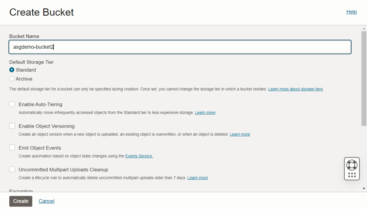The width and height of the screenshot is (367, 209).
Task: Toggle Uncommitted Multipart Uploads Cleanup
Action: (x=12, y=169)
